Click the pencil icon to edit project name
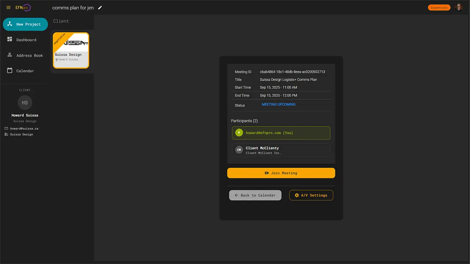This screenshot has height=264, width=470. [x=100, y=8]
